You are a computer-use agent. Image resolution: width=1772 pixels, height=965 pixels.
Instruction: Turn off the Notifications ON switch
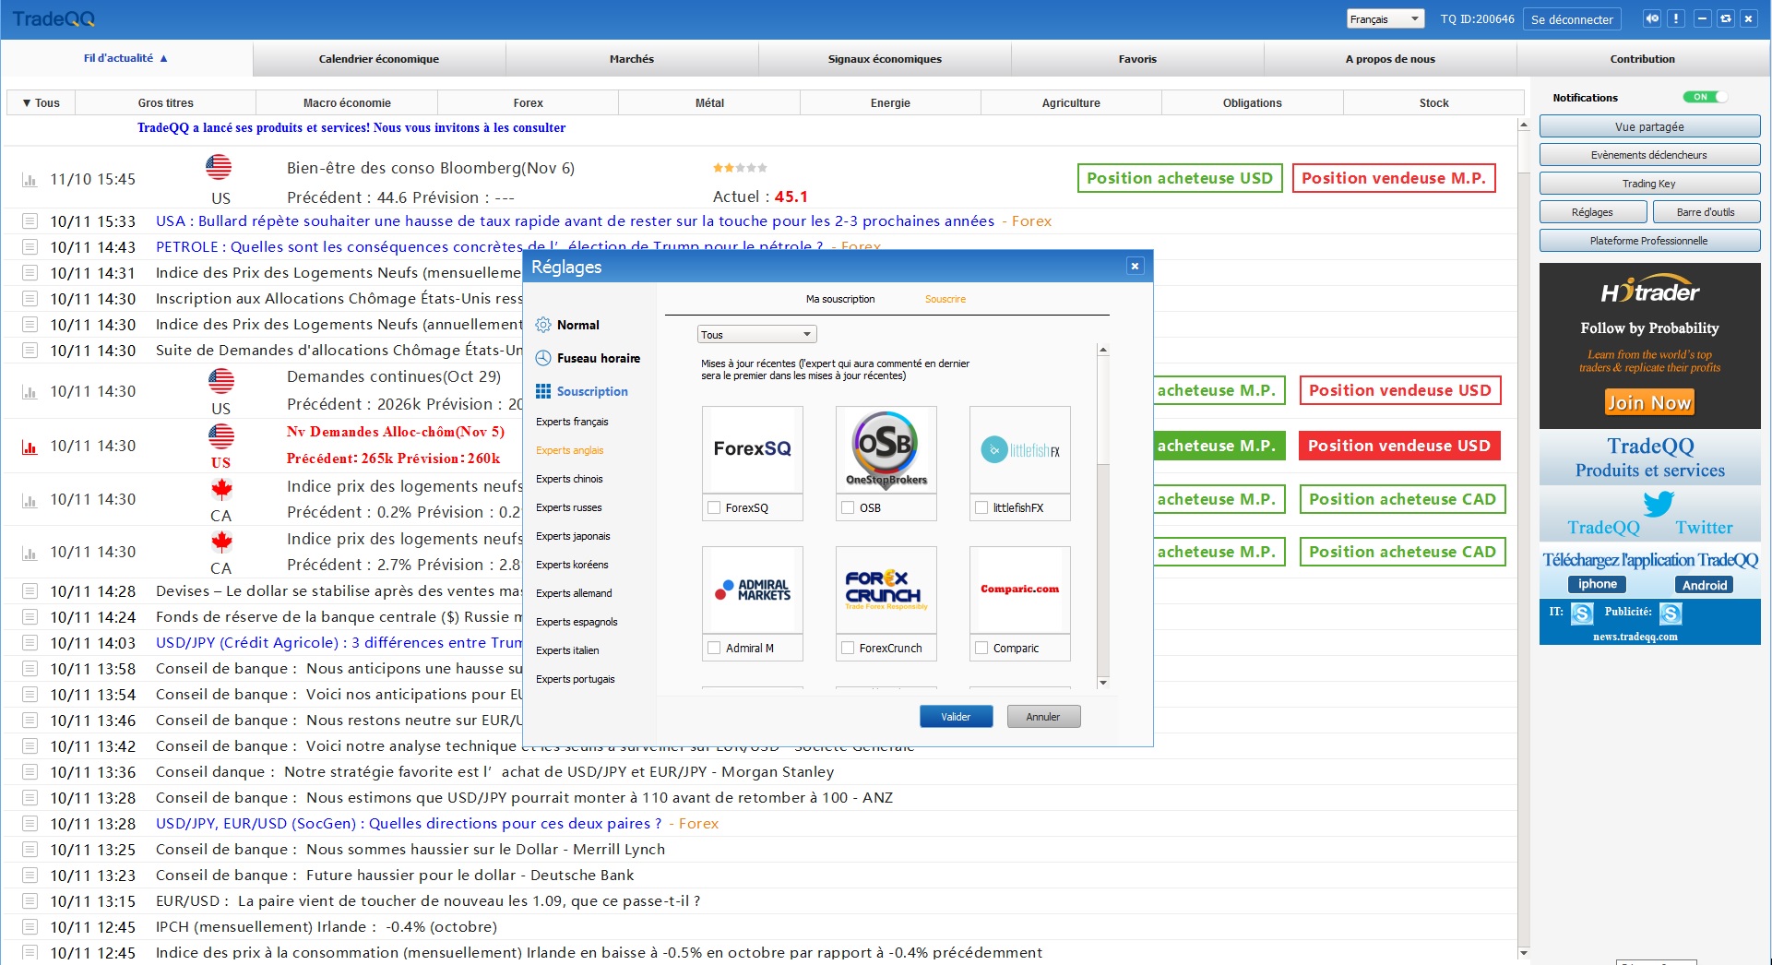coord(1704,97)
